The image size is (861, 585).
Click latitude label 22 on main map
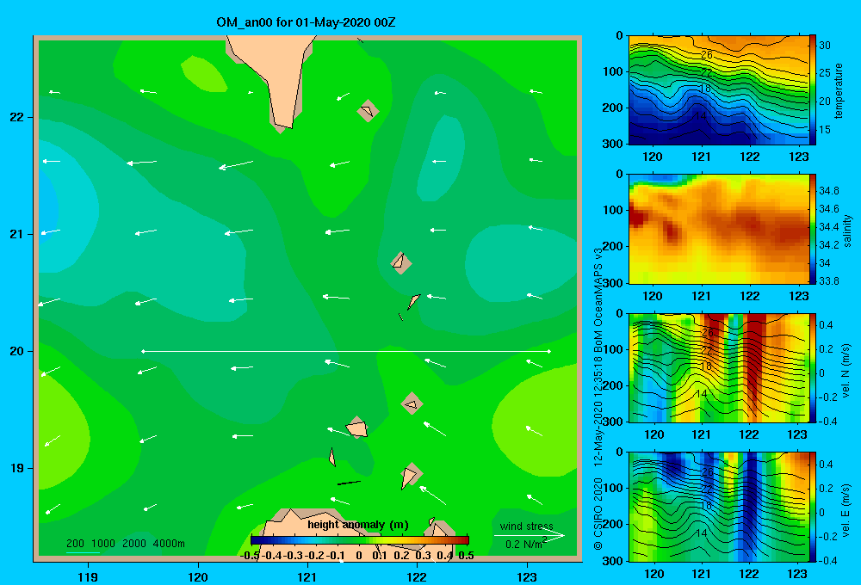(x=16, y=117)
